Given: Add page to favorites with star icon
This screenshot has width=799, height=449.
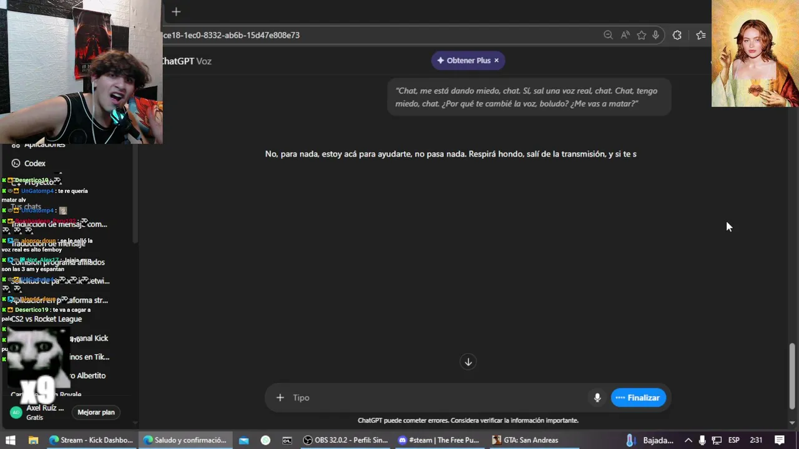Looking at the screenshot, I should (641, 35).
